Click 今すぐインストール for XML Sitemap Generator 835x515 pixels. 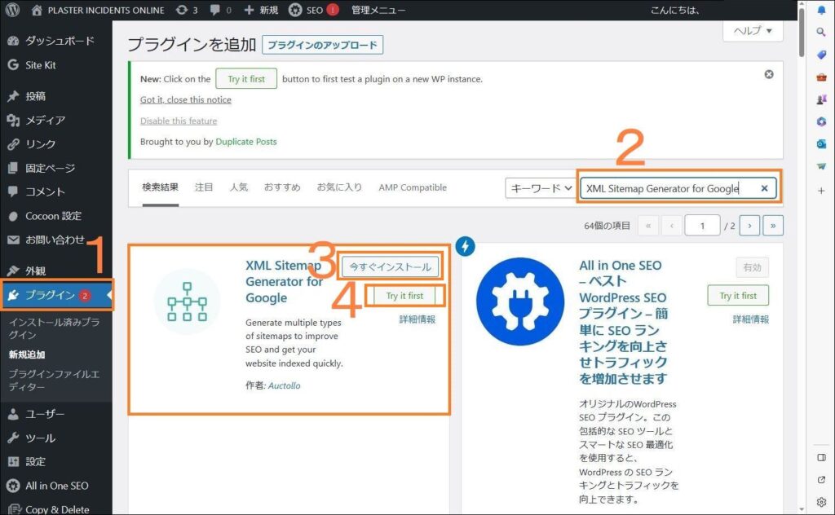(391, 267)
